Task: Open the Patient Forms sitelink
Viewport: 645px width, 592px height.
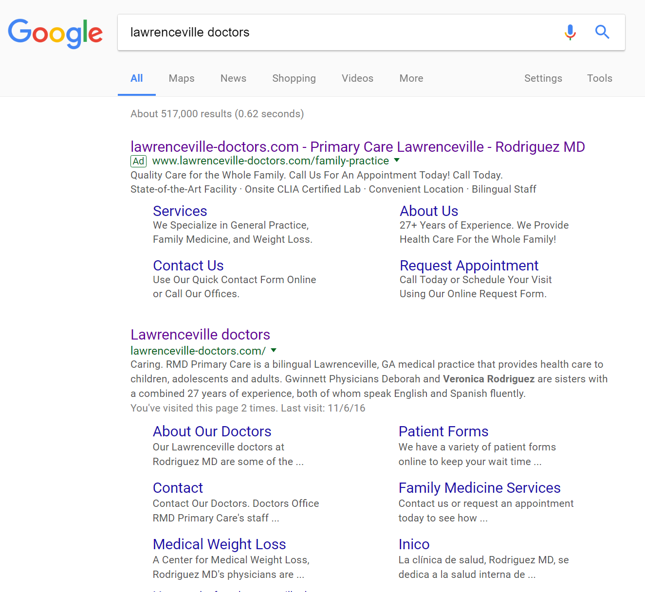Action: tap(443, 431)
